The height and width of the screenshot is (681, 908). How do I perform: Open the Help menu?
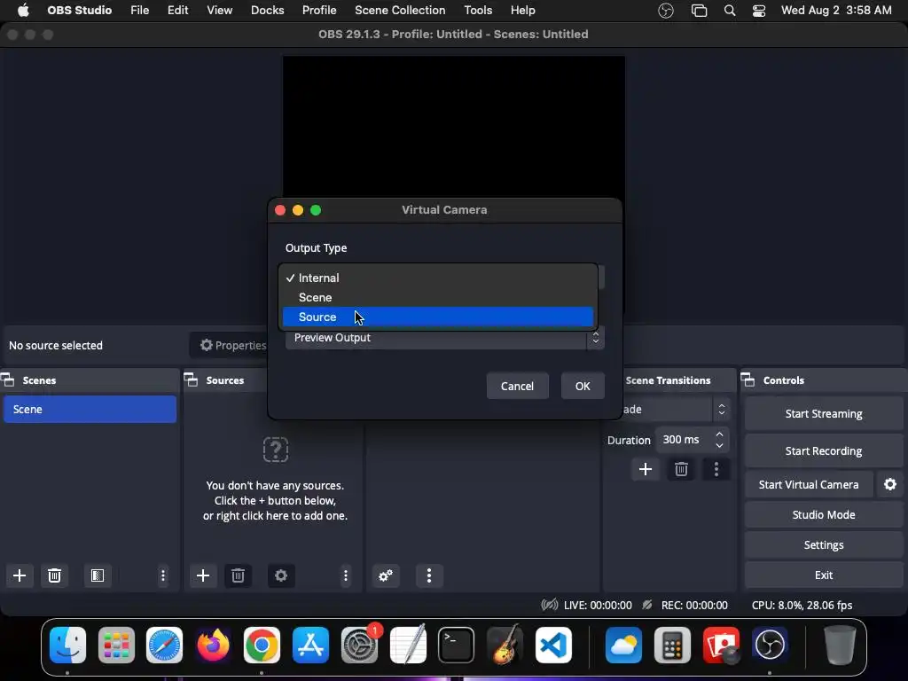[523, 11]
